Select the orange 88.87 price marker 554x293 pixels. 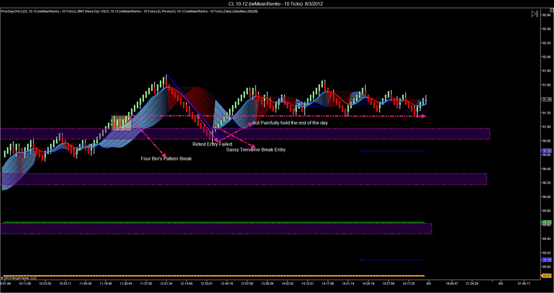click(x=546, y=276)
